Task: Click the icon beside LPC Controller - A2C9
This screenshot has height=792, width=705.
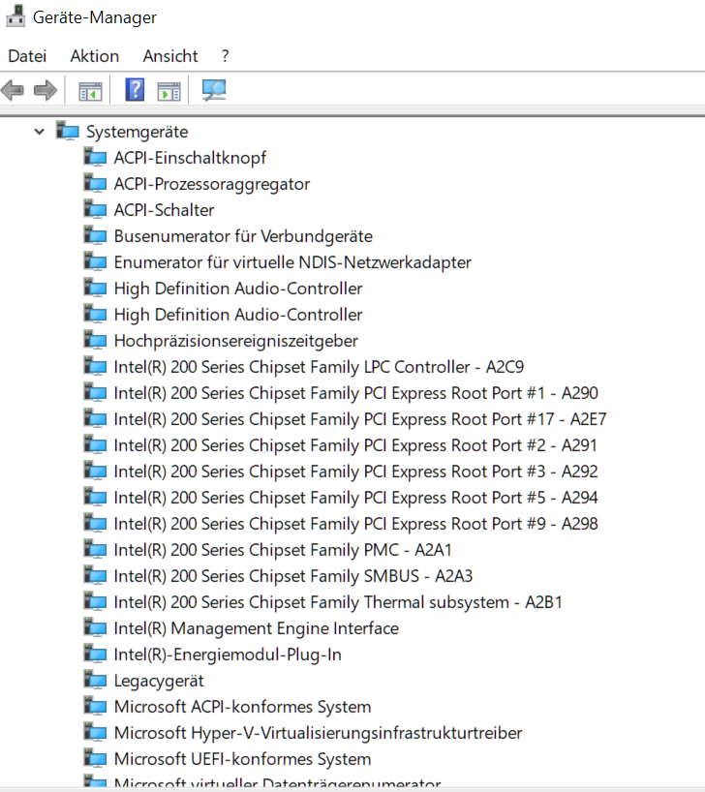Action: tap(95, 367)
